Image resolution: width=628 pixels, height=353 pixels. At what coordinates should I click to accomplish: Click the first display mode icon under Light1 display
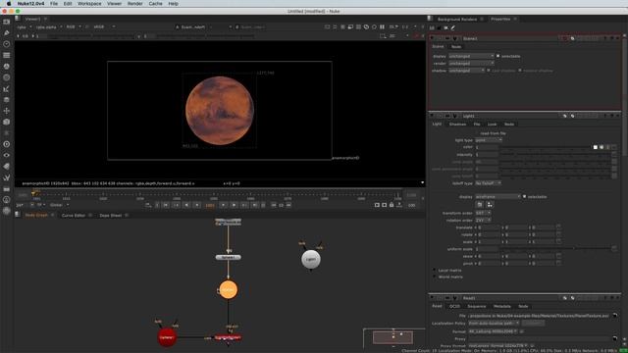(x=480, y=205)
